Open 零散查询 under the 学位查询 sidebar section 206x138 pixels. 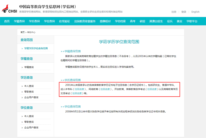(29, 122)
